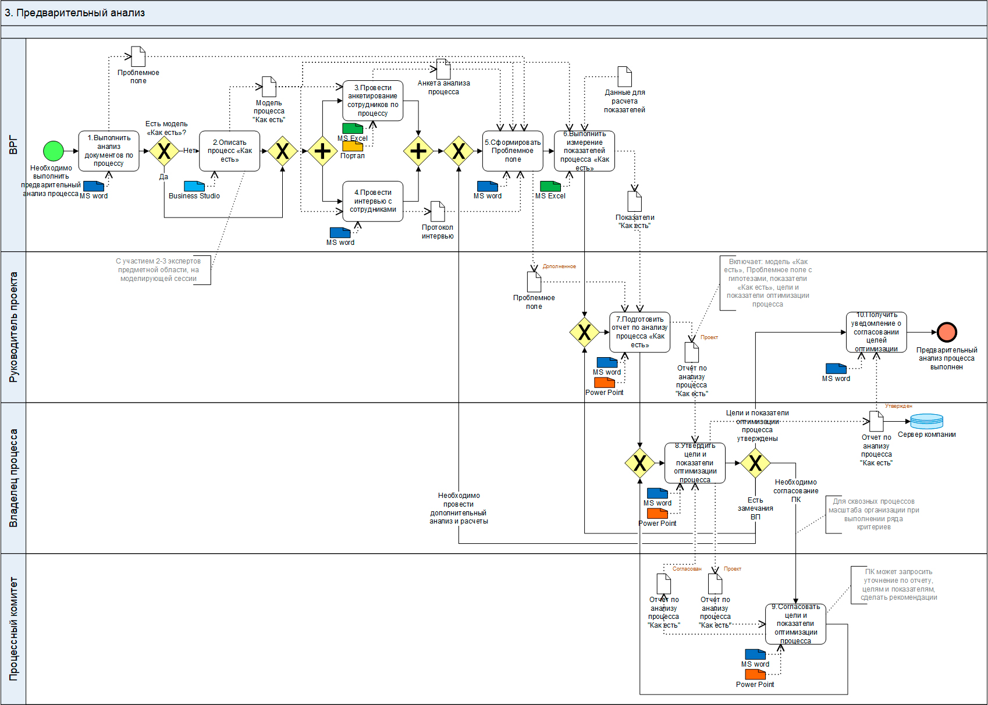
Task: Select task 1 Выполнить анализ документов
Action: click(x=109, y=151)
